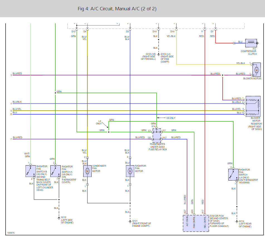The width and height of the screenshot is (265, 237).
Task: Click the 'C6' terminal label
Action: tap(149, 138)
